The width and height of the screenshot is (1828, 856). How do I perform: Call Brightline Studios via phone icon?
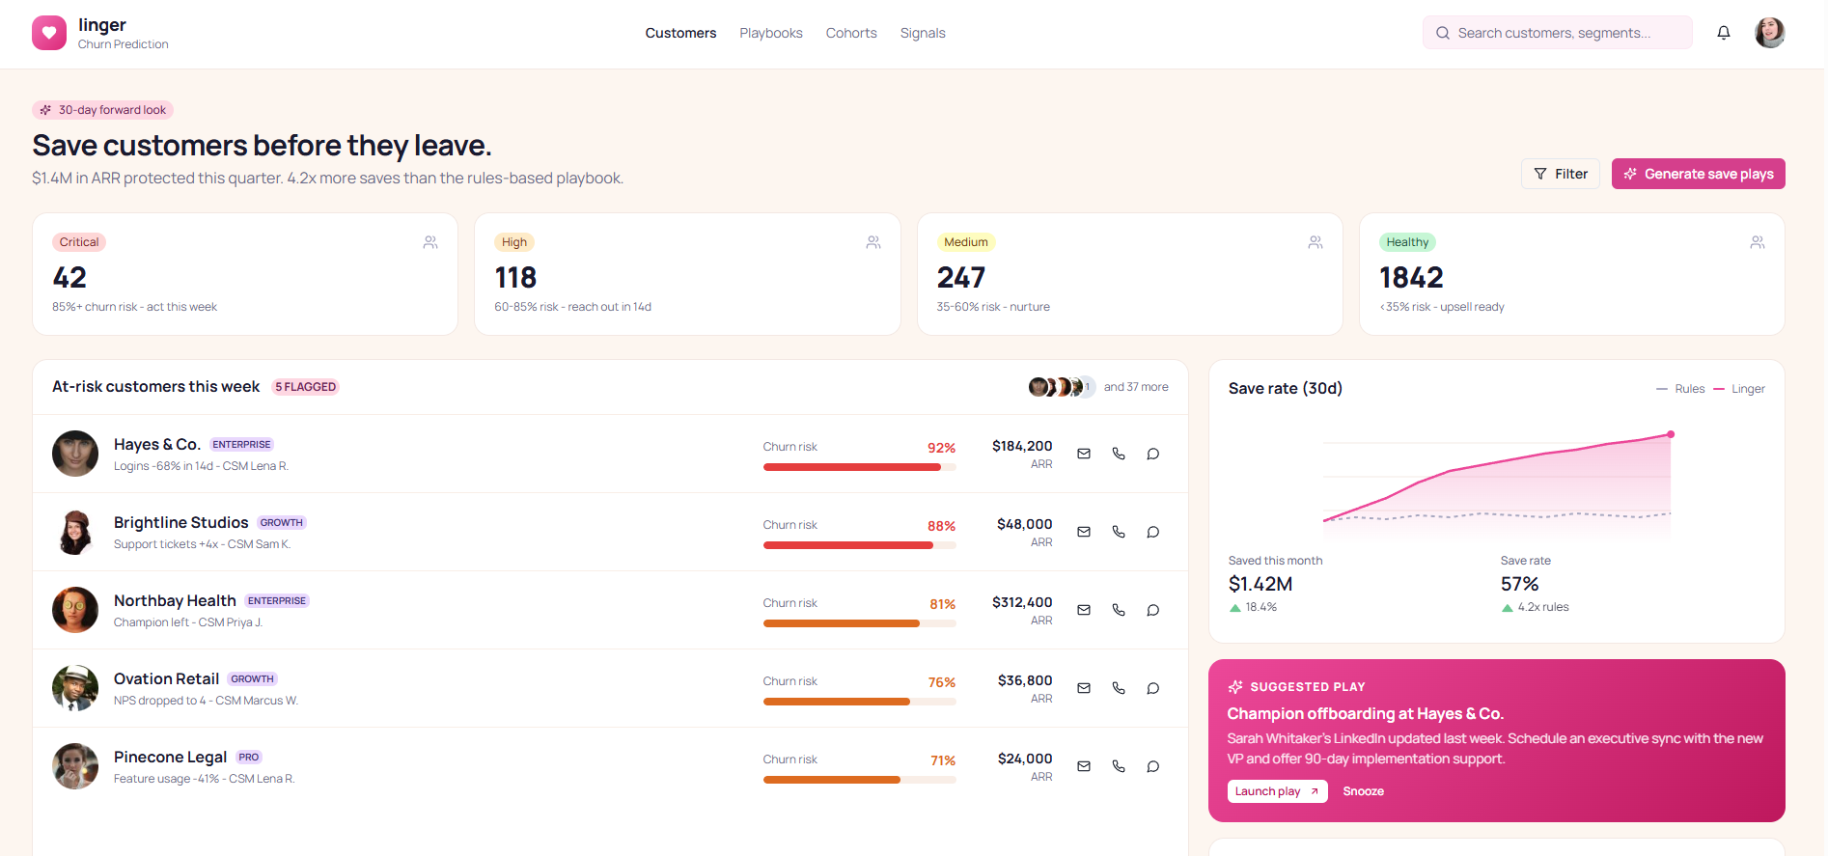coord(1119,532)
